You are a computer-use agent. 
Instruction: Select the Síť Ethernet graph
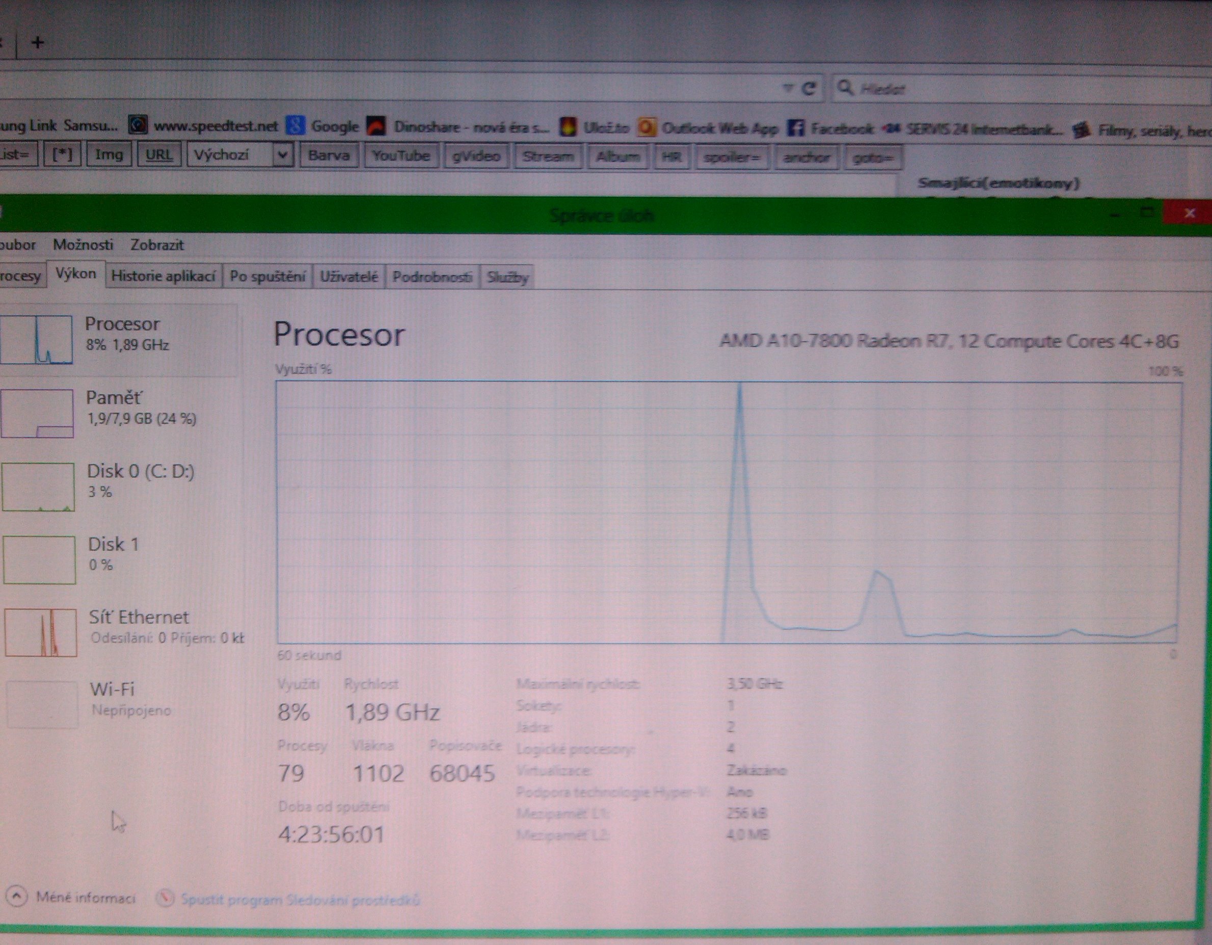40,632
